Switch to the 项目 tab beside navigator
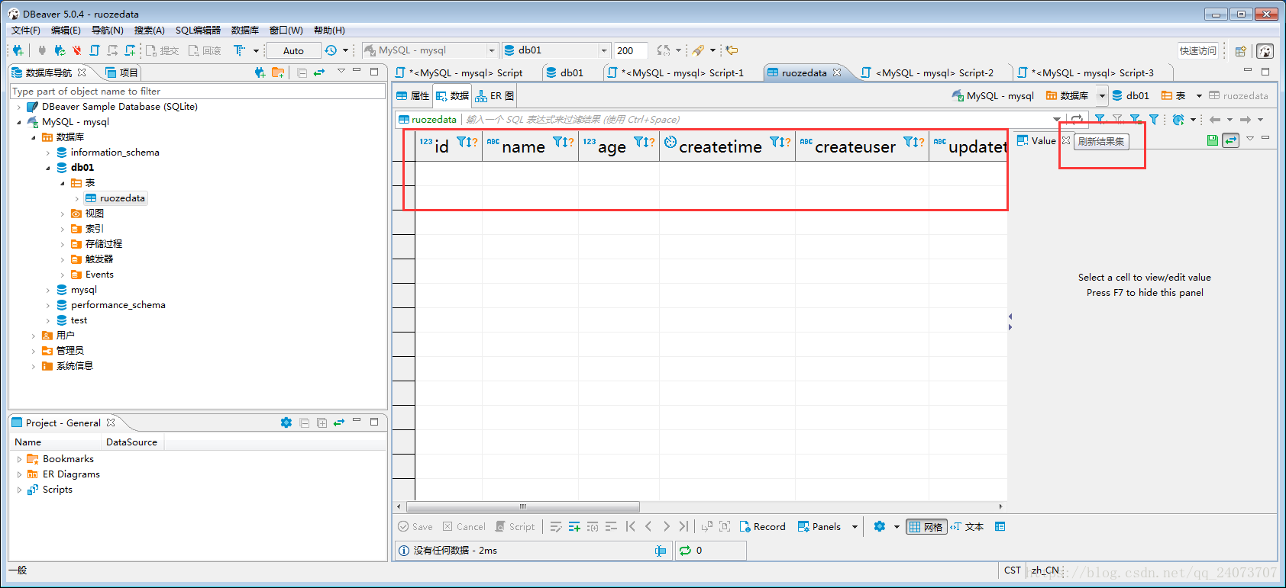This screenshot has height=588, width=1286. point(121,72)
